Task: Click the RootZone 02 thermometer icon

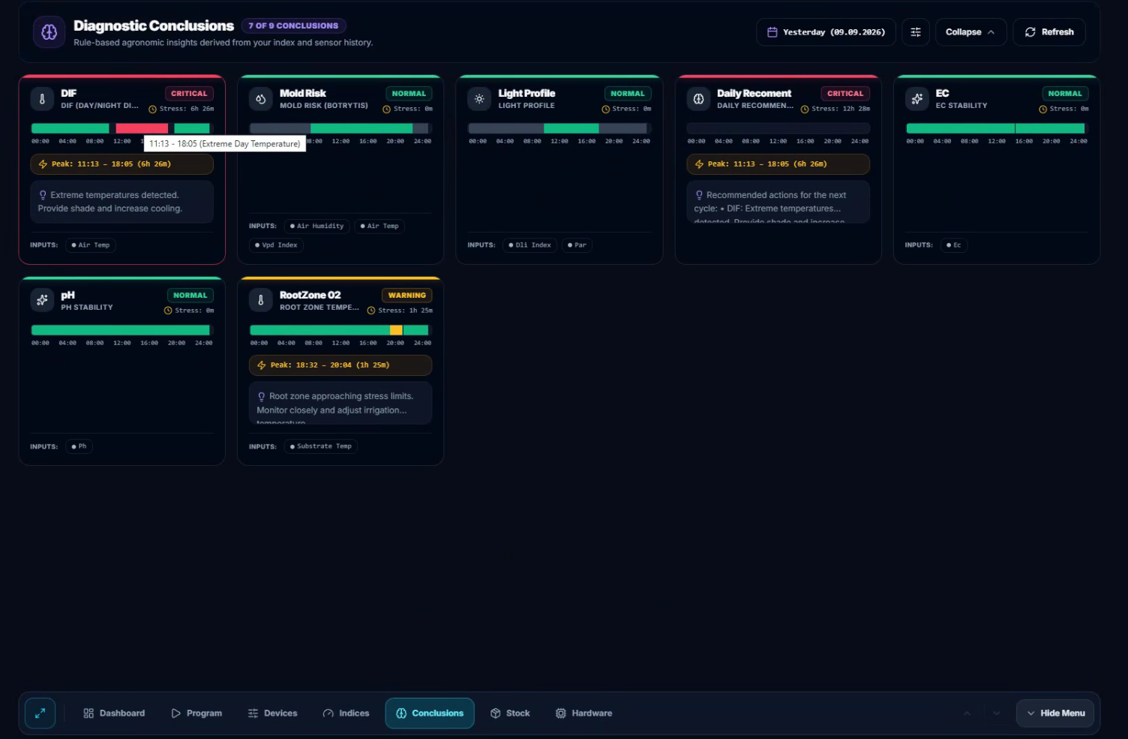Action: [261, 300]
